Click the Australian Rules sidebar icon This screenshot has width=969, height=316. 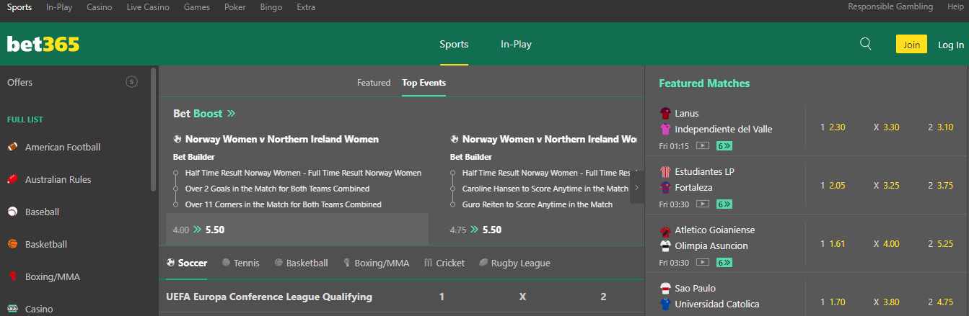click(x=12, y=179)
